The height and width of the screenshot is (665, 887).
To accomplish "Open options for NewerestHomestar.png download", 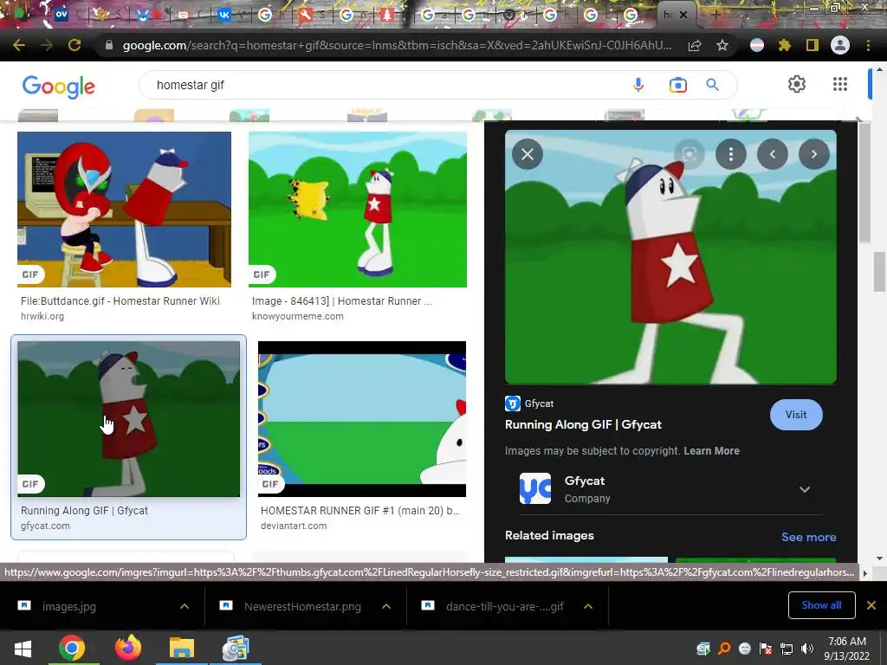I will (x=386, y=606).
